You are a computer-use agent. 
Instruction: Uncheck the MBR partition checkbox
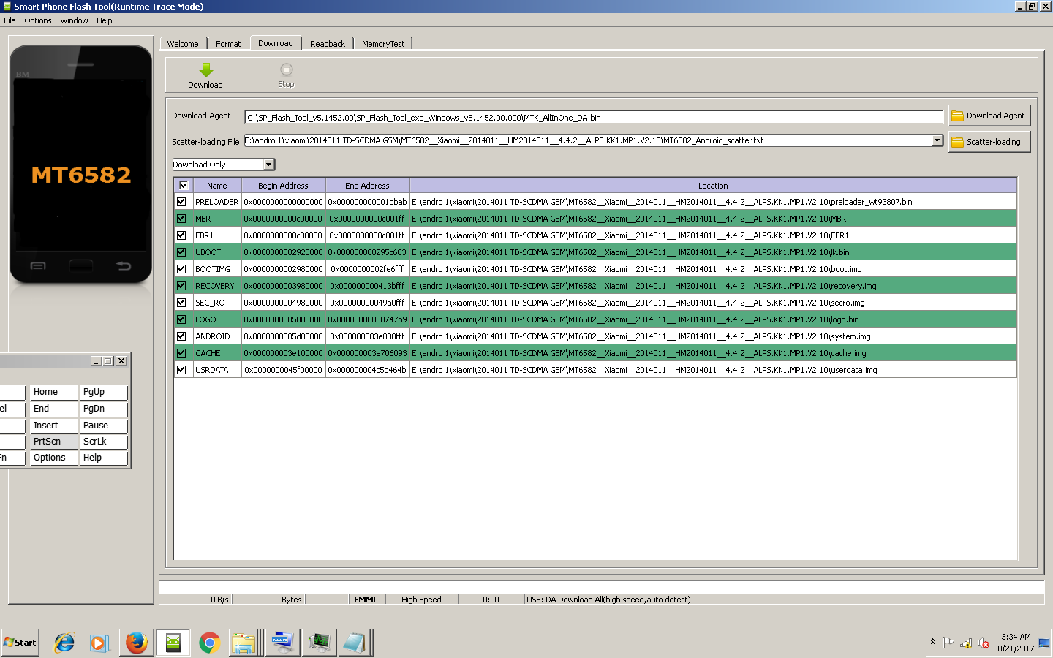[181, 219]
